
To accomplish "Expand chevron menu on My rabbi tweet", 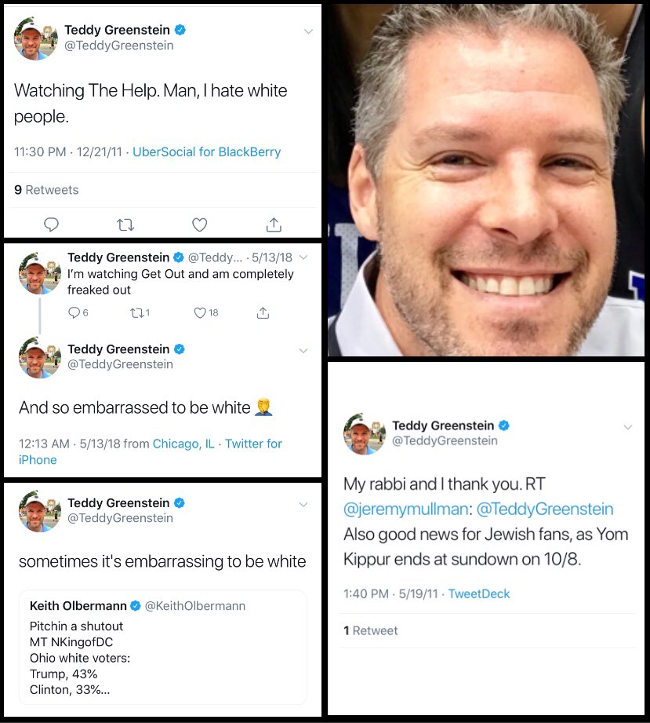I will (628, 427).
